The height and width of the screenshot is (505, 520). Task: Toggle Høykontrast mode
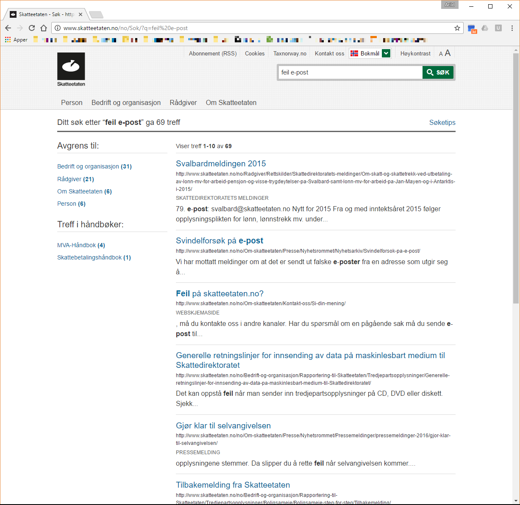(x=415, y=53)
